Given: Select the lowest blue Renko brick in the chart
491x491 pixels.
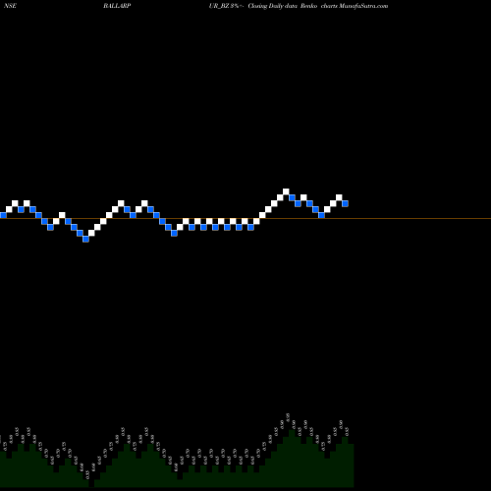Looking at the screenshot, I should point(85,239).
